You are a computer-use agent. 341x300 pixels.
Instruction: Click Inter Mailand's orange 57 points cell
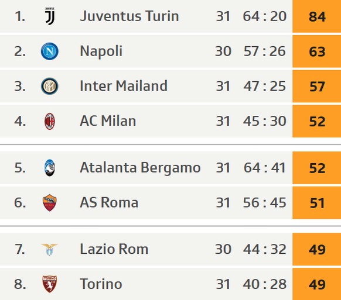tap(316, 86)
